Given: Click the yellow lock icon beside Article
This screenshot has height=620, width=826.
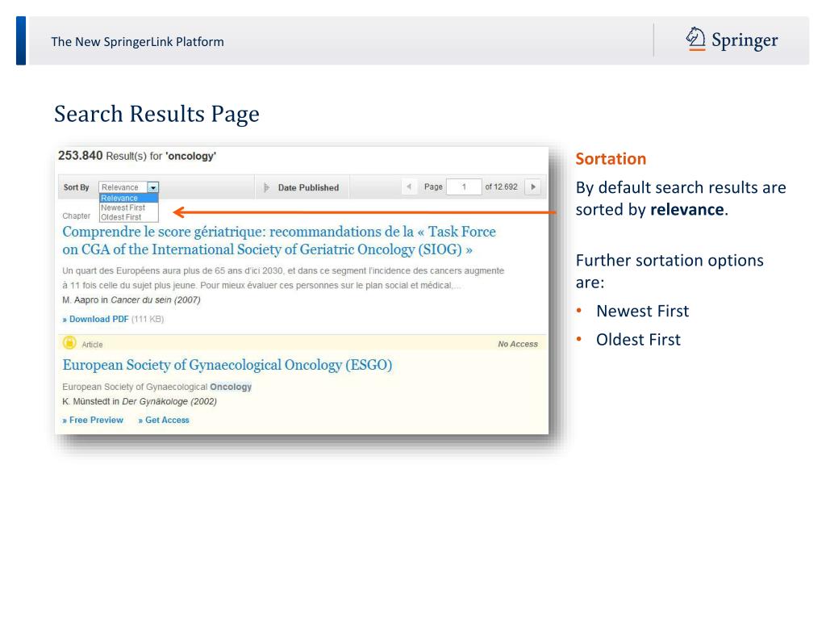Looking at the screenshot, I should pyautogui.click(x=69, y=343).
